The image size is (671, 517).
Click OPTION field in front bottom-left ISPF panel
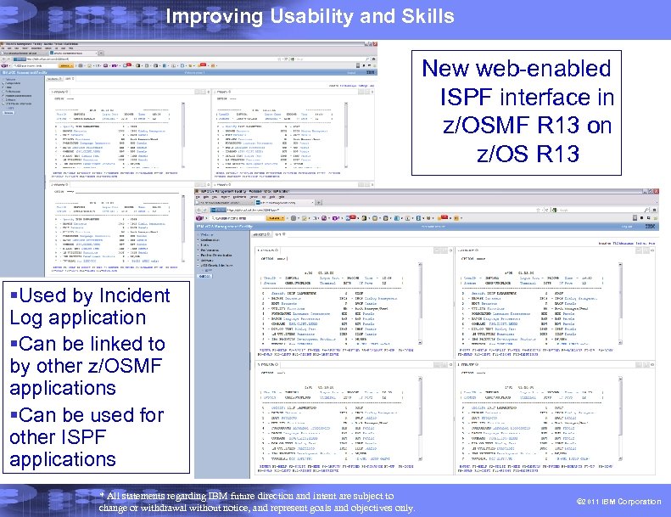tap(274, 373)
